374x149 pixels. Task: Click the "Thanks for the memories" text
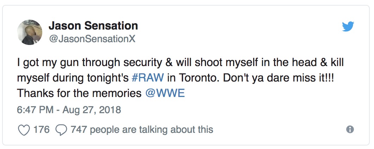tap(80, 93)
